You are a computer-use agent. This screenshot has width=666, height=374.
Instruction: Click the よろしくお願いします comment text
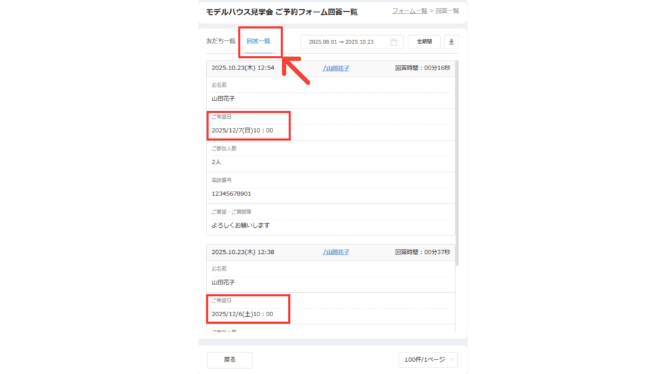point(241,225)
